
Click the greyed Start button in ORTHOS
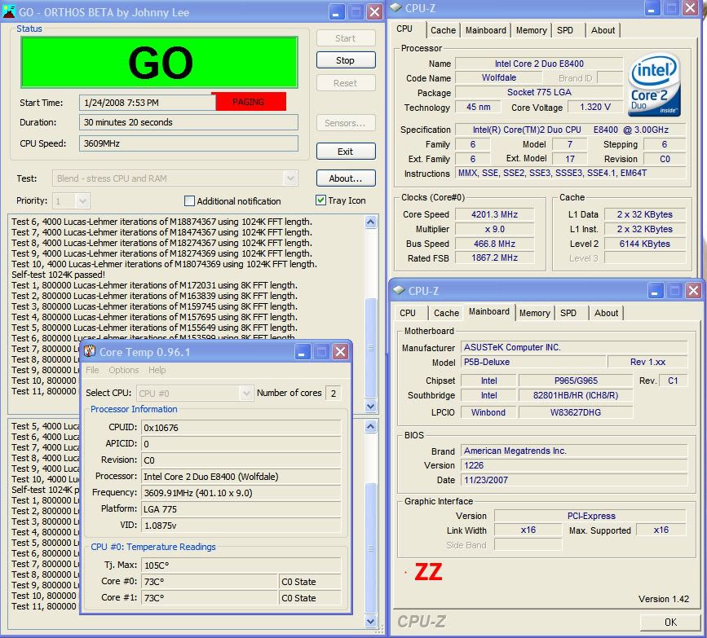tap(346, 38)
